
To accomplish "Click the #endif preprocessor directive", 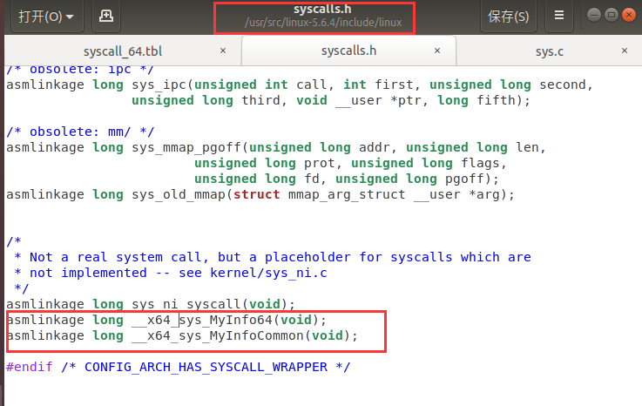I will 30,367.
